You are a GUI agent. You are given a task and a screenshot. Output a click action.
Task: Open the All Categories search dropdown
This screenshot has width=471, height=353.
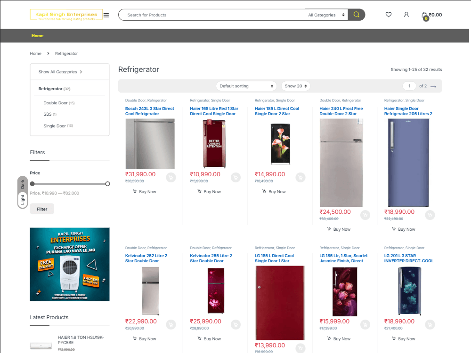[326, 15]
